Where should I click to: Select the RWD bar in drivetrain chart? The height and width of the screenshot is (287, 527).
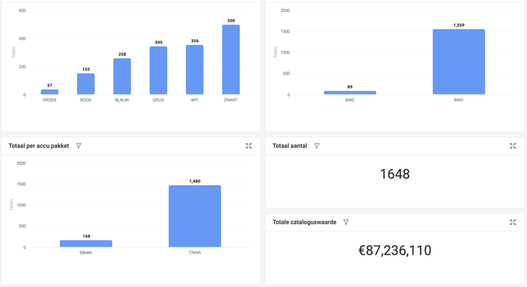458,62
